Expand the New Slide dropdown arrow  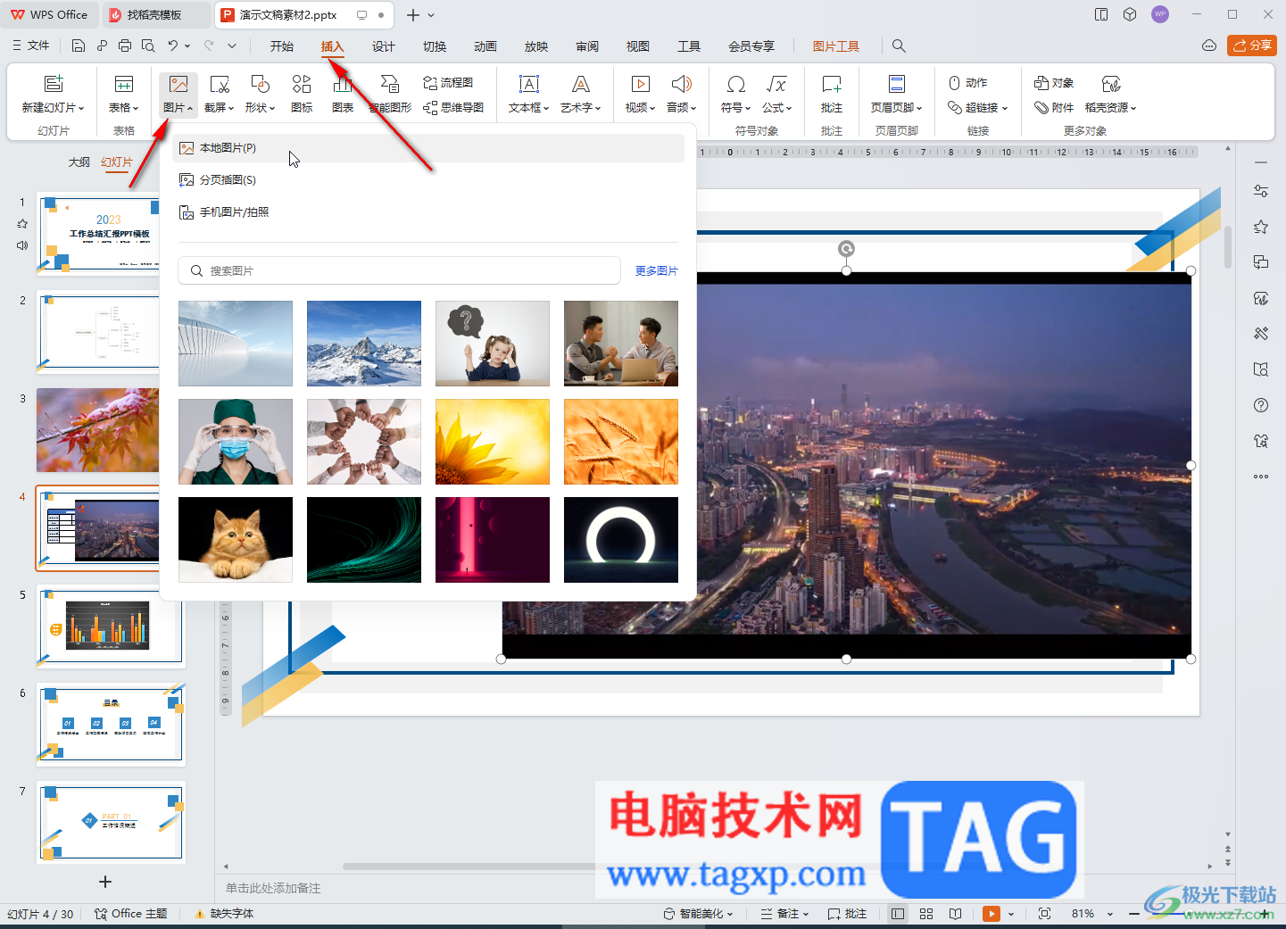(x=81, y=108)
